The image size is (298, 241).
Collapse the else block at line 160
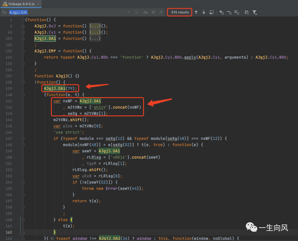point(23,220)
